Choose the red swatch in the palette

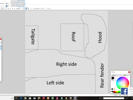(x=114, y=91)
